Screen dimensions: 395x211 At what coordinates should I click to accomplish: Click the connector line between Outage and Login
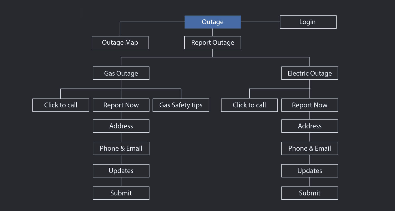[x=260, y=22]
